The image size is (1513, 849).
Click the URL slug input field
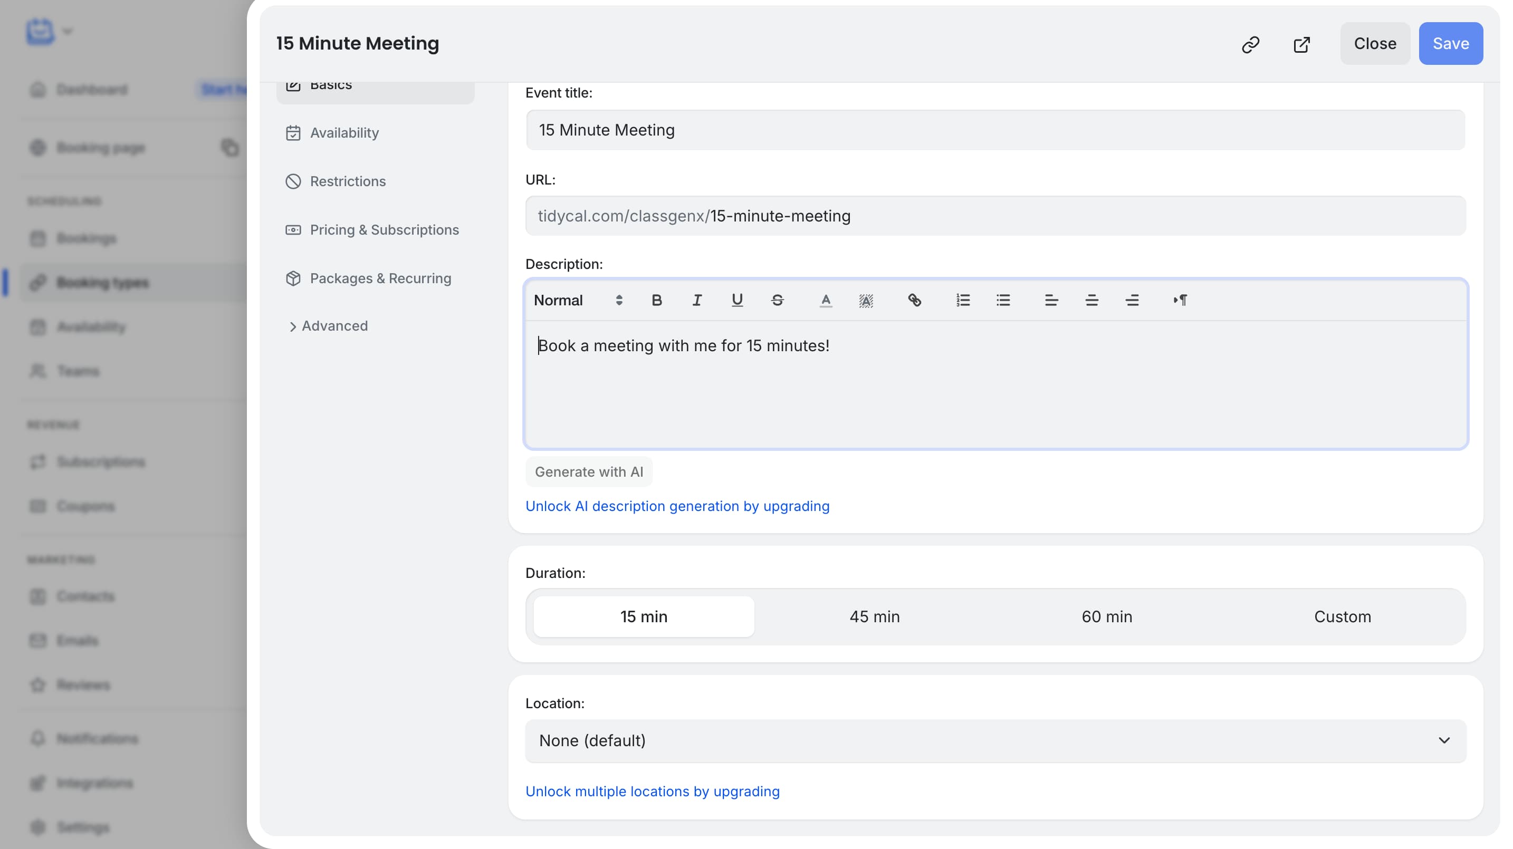[995, 216]
